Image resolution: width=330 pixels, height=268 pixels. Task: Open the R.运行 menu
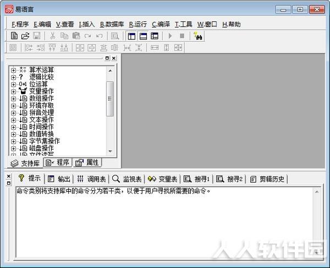pos(138,24)
